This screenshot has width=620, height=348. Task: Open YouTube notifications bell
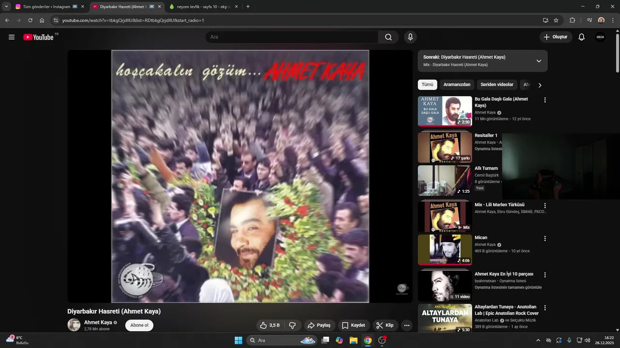pyautogui.click(x=582, y=37)
